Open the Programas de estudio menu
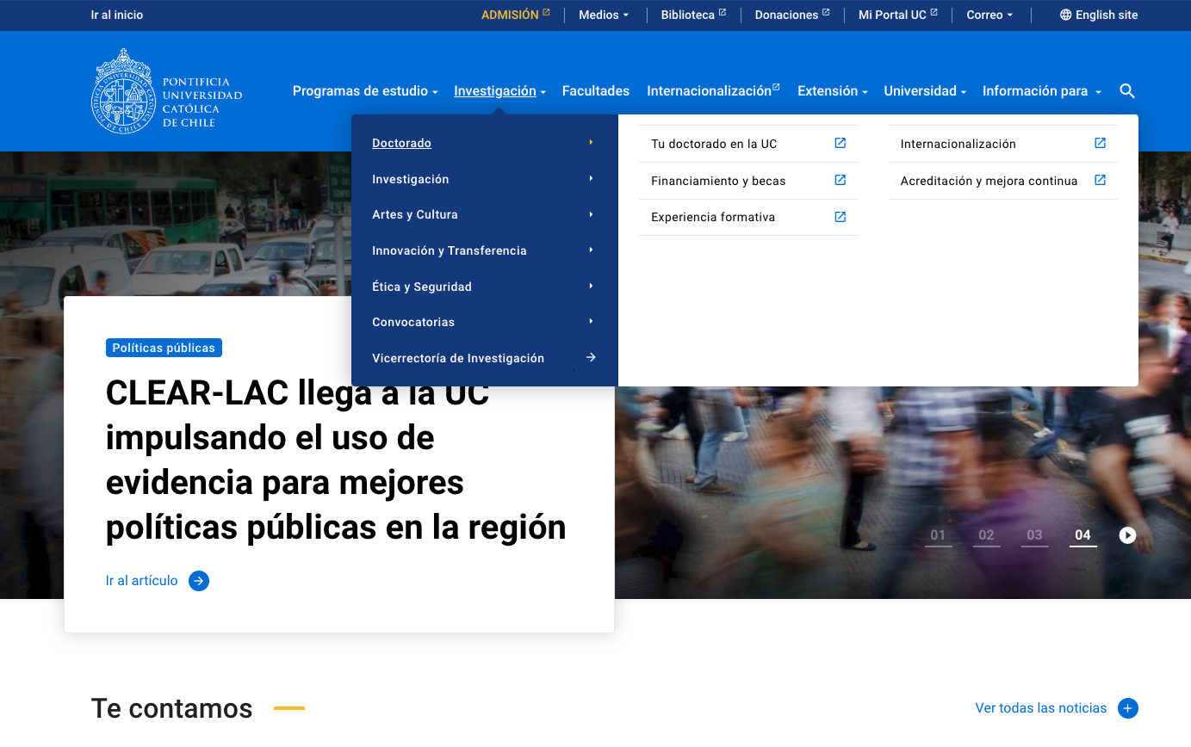 click(365, 91)
